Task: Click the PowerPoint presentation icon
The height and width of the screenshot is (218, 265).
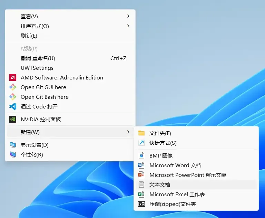Action: [141, 175]
